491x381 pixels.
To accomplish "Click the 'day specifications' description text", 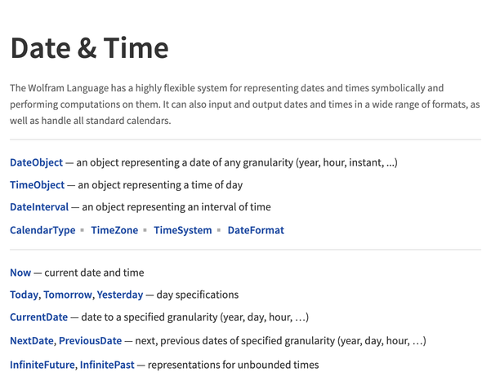I will (x=198, y=295).
